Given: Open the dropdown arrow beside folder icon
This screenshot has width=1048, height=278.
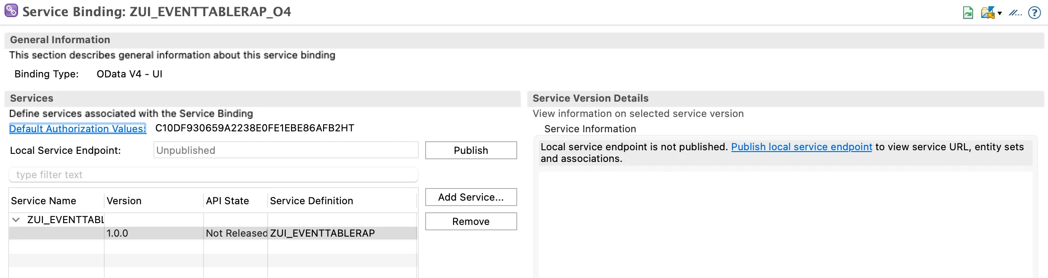Looking at the screenshot, I should pyautogui.click(x=1000, y=13).
